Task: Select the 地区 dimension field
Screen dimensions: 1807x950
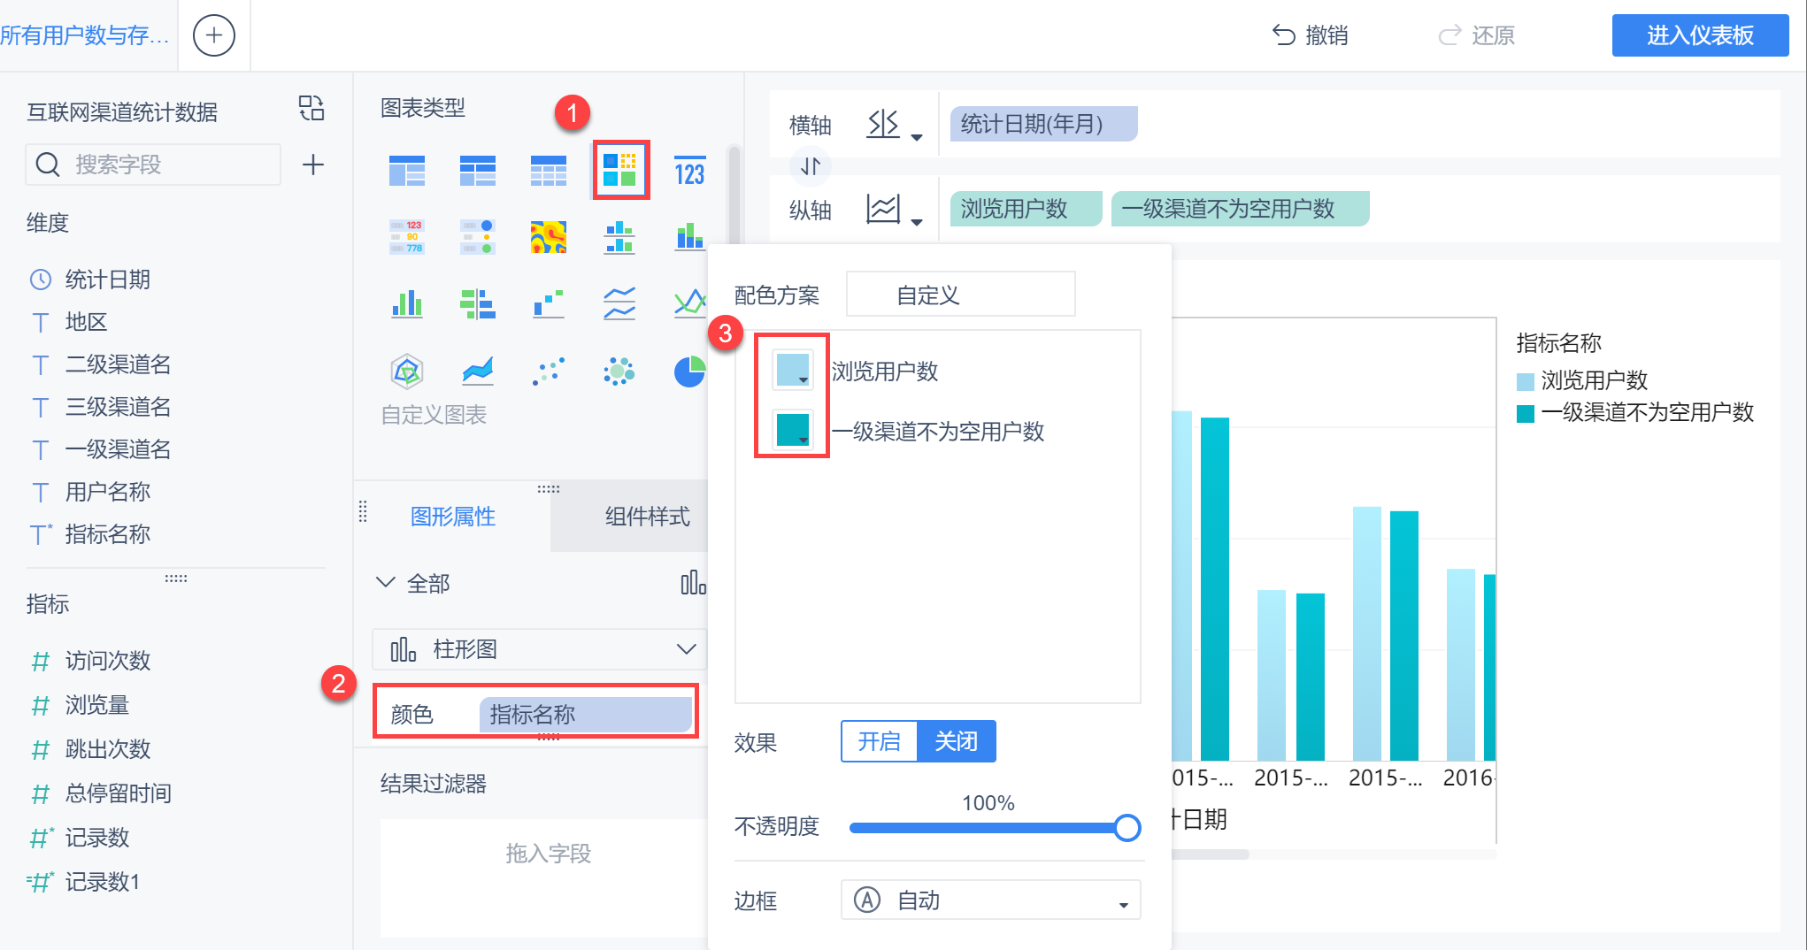Action: pyautogui.click(x=86, y=322)
